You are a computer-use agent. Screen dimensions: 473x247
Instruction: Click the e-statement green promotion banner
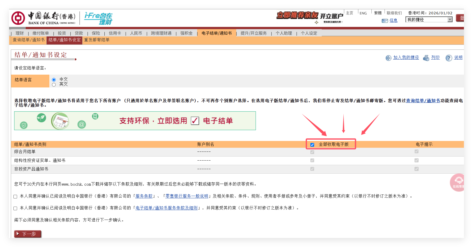pyautogui.click(x=135, y=121)
